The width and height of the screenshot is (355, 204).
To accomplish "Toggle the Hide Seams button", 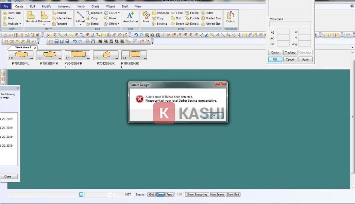I will (217, 194).
